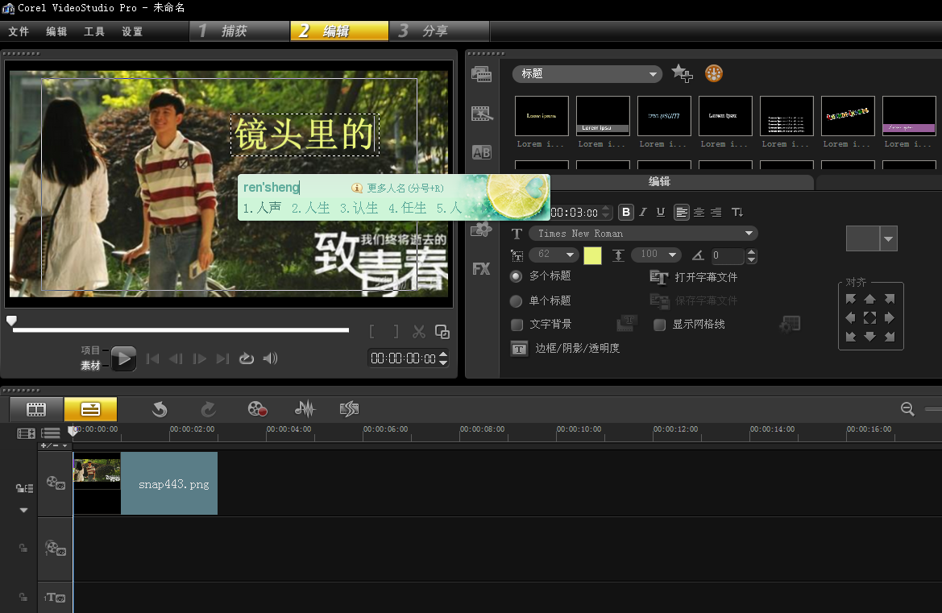Viewport: 942px width, 613px height.
Task: Open the 工具 menu
Action: click(x=94, y=31)
